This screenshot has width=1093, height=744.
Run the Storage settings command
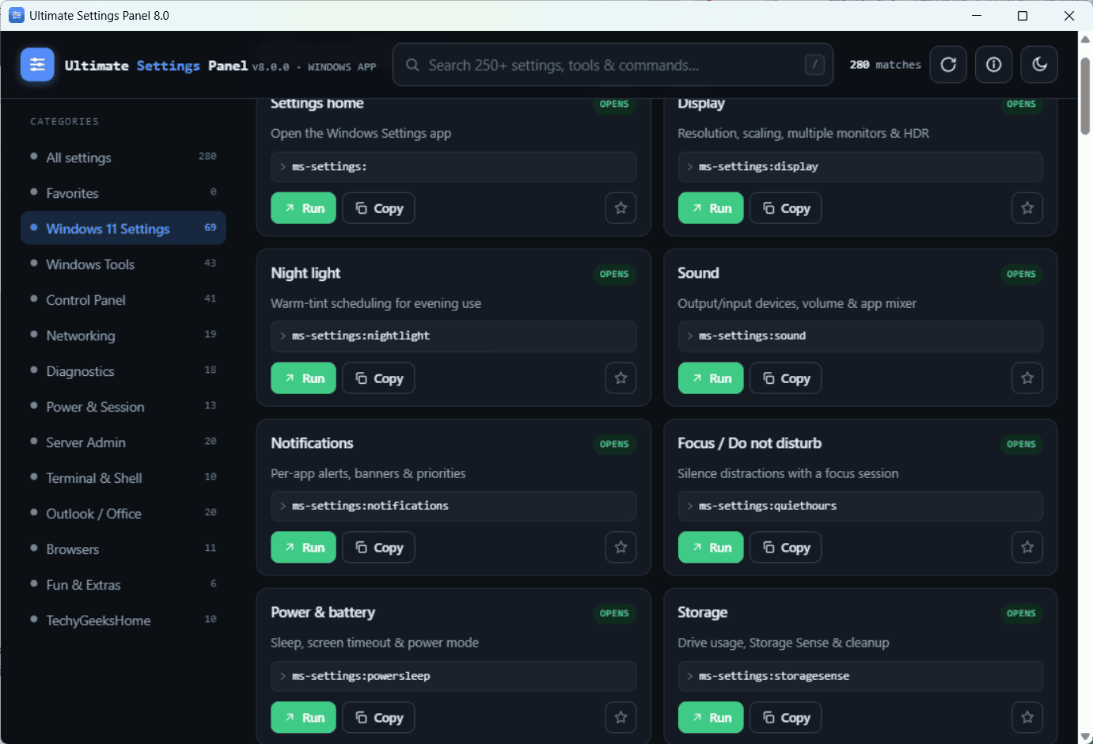(x=711, y=718)
